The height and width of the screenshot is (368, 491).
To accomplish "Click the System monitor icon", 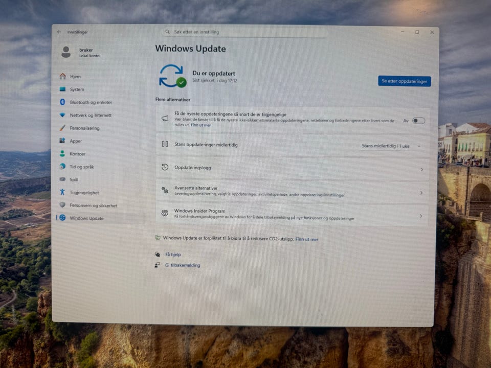I will [62, 89].
